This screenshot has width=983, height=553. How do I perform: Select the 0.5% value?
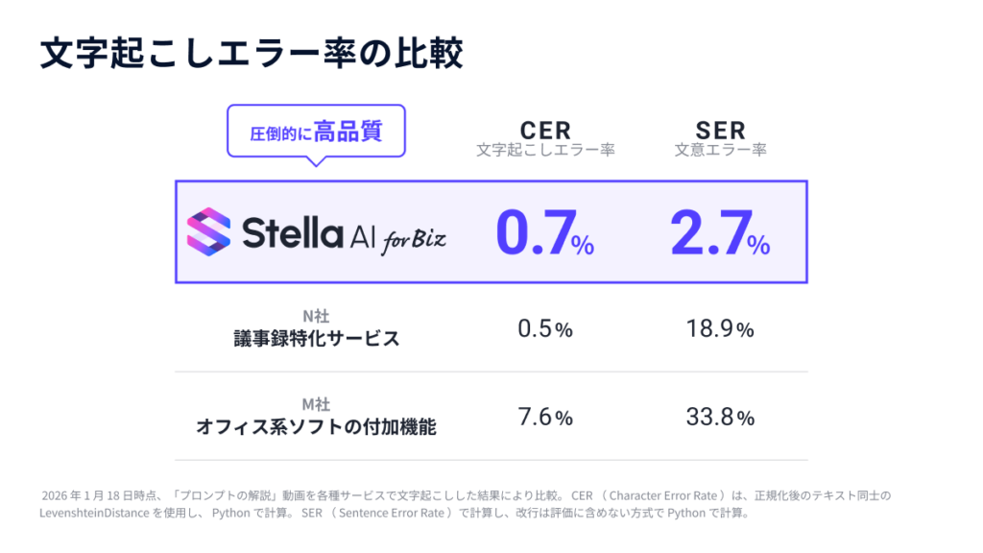(x=544, y=329)
